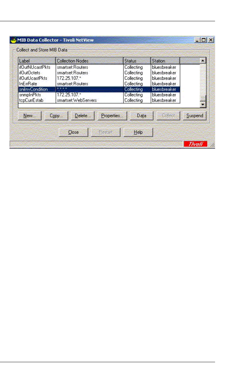Sort by the Collection Nodes column header
235x372 pixels.
(90, 61)
